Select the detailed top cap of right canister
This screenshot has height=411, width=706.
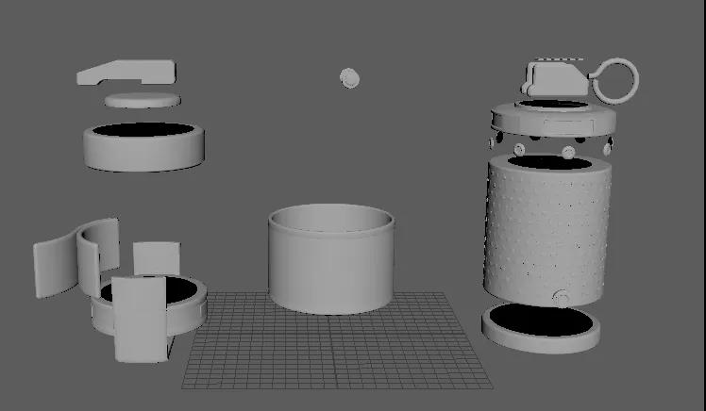pos(552,121)
